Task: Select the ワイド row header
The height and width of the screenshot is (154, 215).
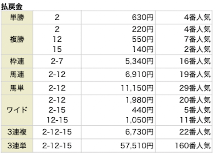Action: point(17,110)
